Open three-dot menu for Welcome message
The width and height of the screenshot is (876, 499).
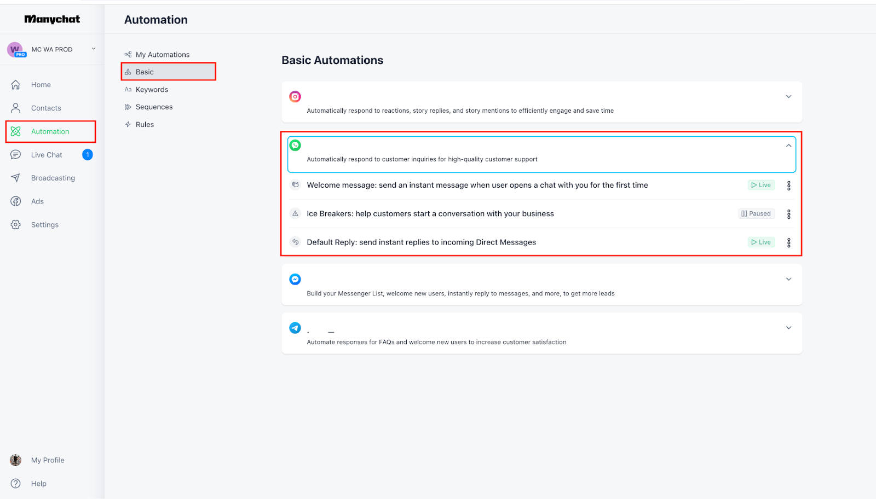[x=788, y=185]
